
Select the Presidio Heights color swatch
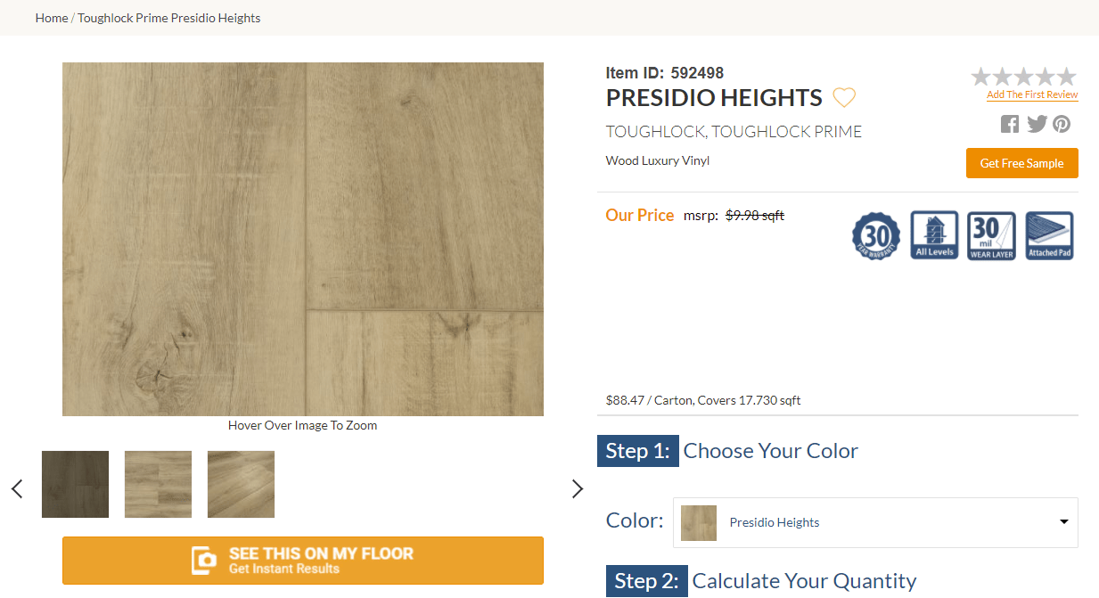[x=699, y=522]
